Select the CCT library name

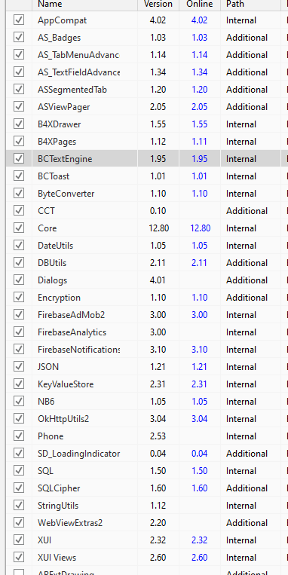(46, 211)
